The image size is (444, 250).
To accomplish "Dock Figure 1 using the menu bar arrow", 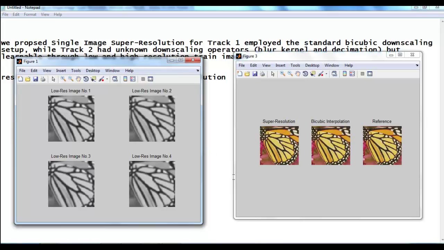I will (x=198, y=70).
